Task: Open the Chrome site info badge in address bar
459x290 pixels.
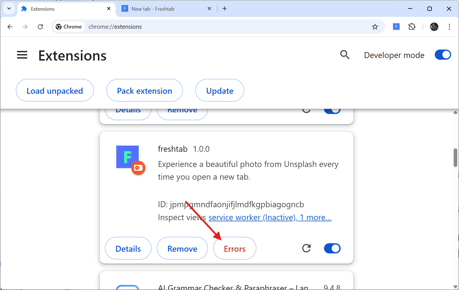Action: pos(68,26)
